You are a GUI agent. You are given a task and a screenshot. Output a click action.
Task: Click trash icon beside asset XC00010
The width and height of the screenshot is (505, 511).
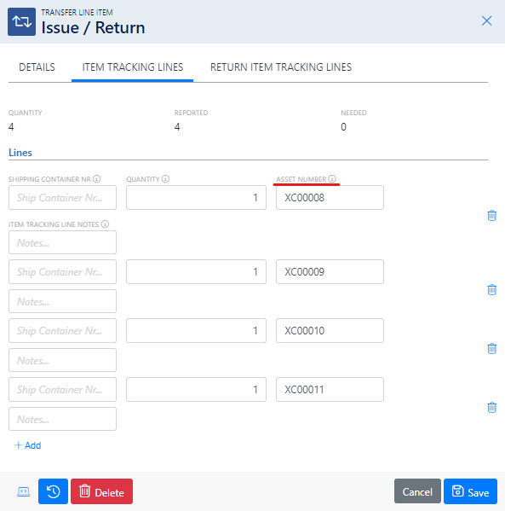click(491, 348)
